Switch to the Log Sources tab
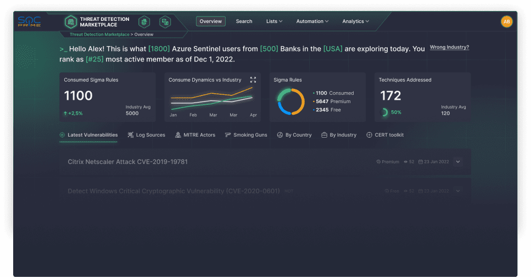Screen dimensions: 531x277 pyautogui.click(x=146, y=135)
